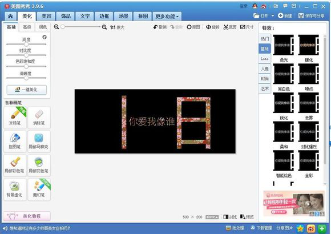Viewport: 331px width, 234px height.
Task: Click the effects panel vertical scrollbar
Action: [325, 100]
